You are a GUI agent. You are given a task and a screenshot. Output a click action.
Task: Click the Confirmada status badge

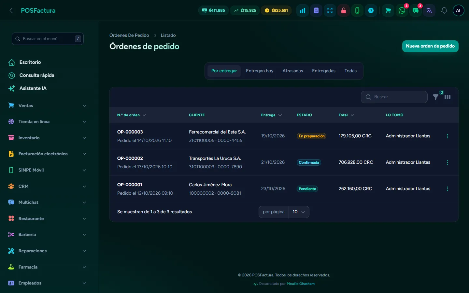[309, 162]
